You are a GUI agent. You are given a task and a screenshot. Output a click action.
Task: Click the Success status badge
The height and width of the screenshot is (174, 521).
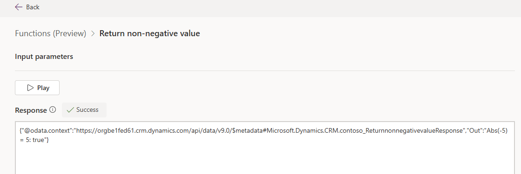84,110
